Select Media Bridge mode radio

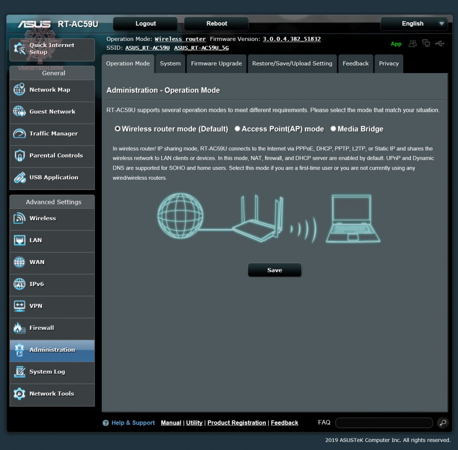point(333,129)
